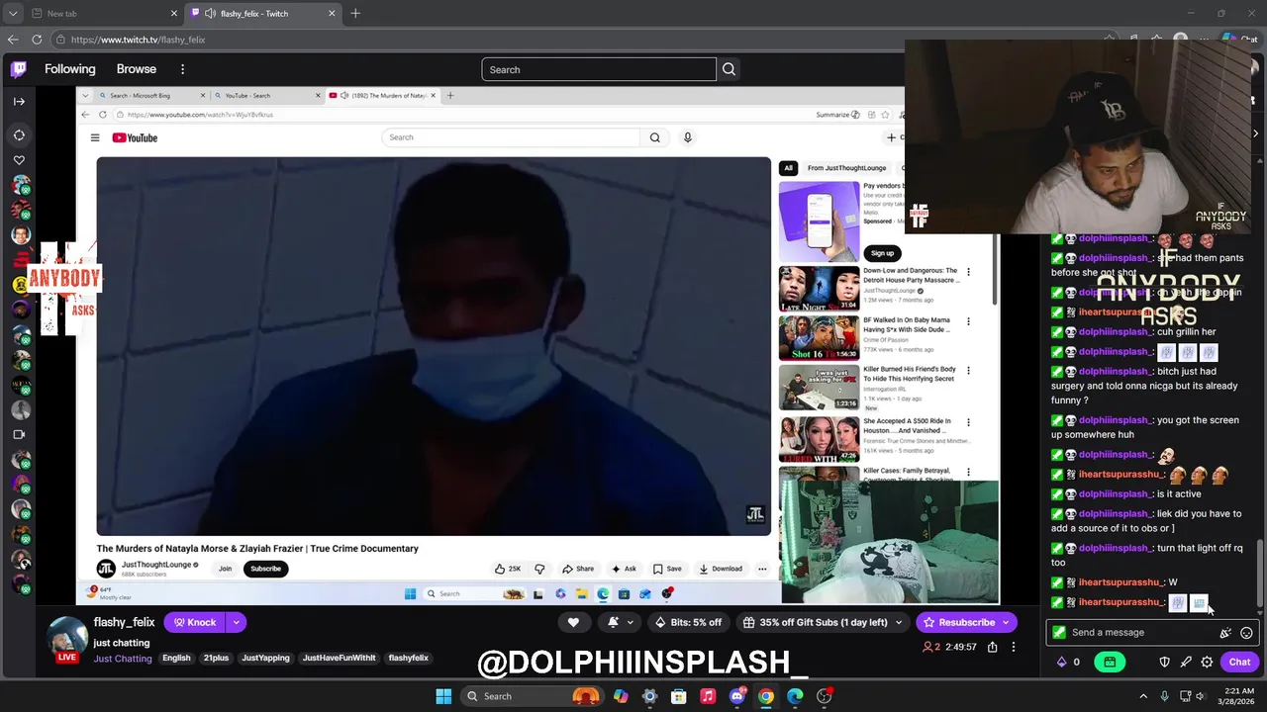This screenshot has width=1267, height=712.
Task: Open Just Chatting category link
Action: 123,659
